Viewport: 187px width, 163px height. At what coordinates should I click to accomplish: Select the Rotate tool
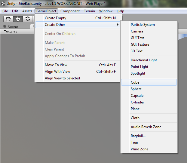click(27, 19)
